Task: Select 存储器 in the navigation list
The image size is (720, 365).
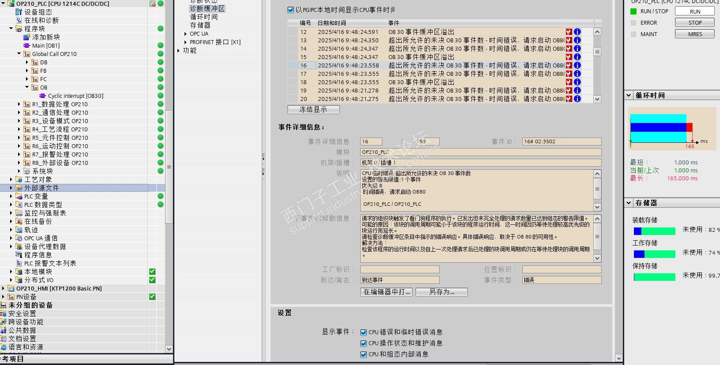Action: (200, 25)
